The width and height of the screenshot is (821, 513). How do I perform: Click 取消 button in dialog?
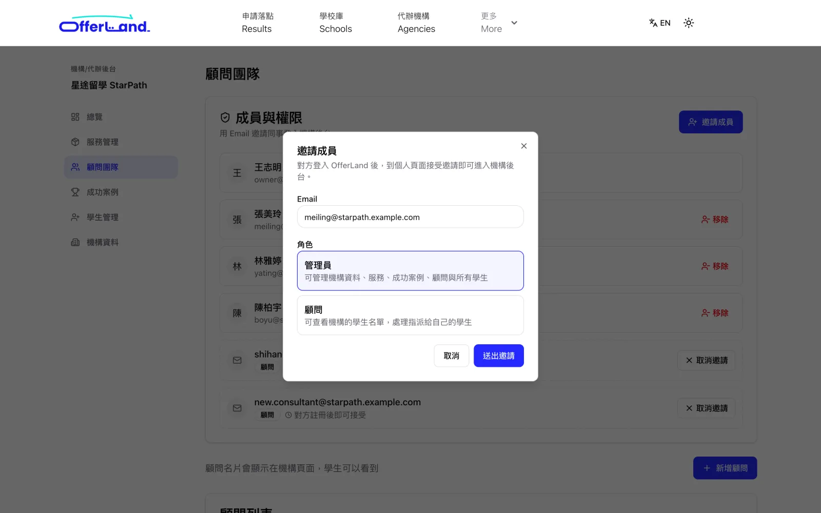tap(452, 356)
